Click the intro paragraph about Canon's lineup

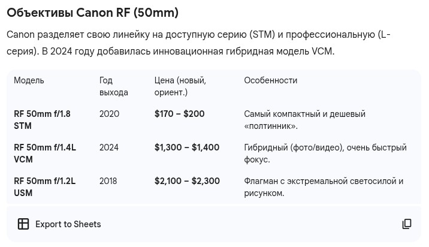[x=198, y=43]
